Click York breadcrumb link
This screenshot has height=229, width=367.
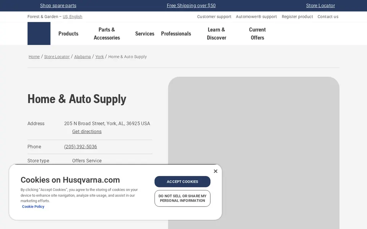(x=99, y=56)
